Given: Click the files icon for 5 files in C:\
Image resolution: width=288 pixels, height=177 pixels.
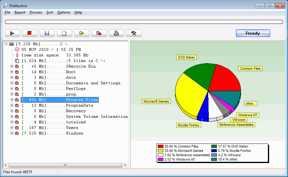Looking at the screenshot, I should click(x=17, y=61).
